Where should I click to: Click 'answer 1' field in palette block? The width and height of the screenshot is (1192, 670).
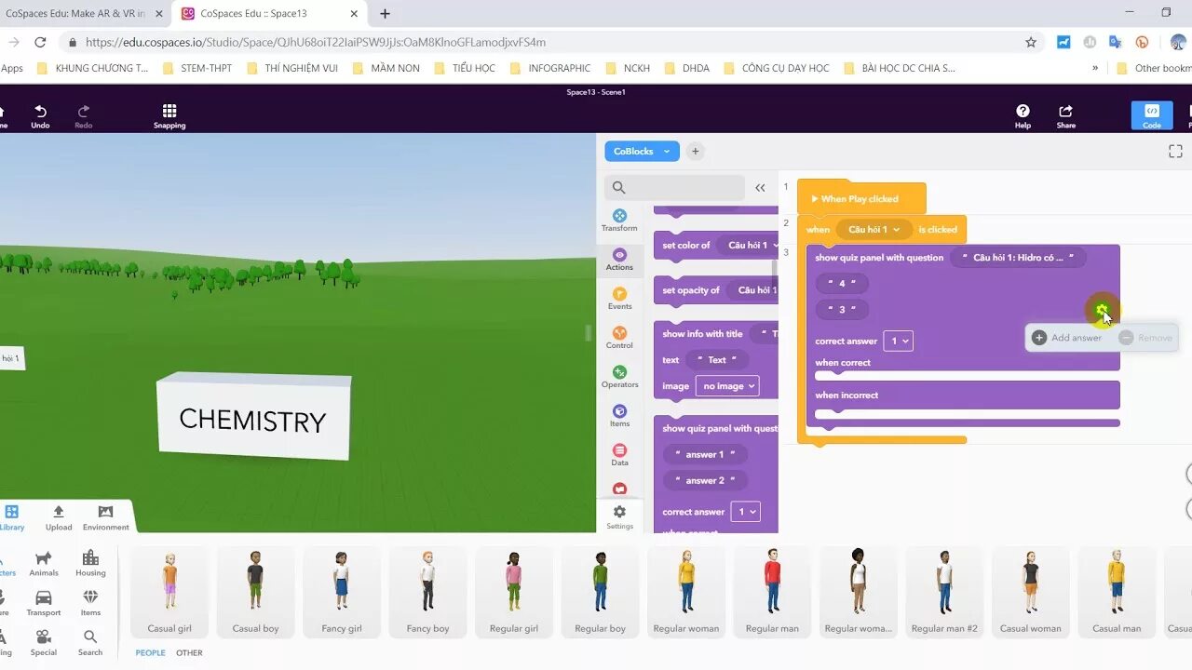(705, 454)
